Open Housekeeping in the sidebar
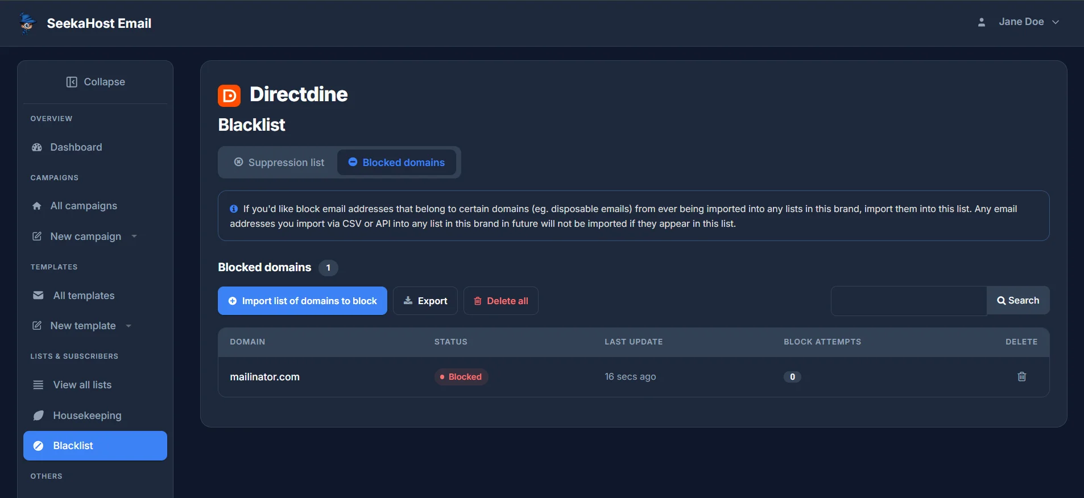Viewport: 1084px width, 498px height. pyautogui.click(x=95, y=416)
